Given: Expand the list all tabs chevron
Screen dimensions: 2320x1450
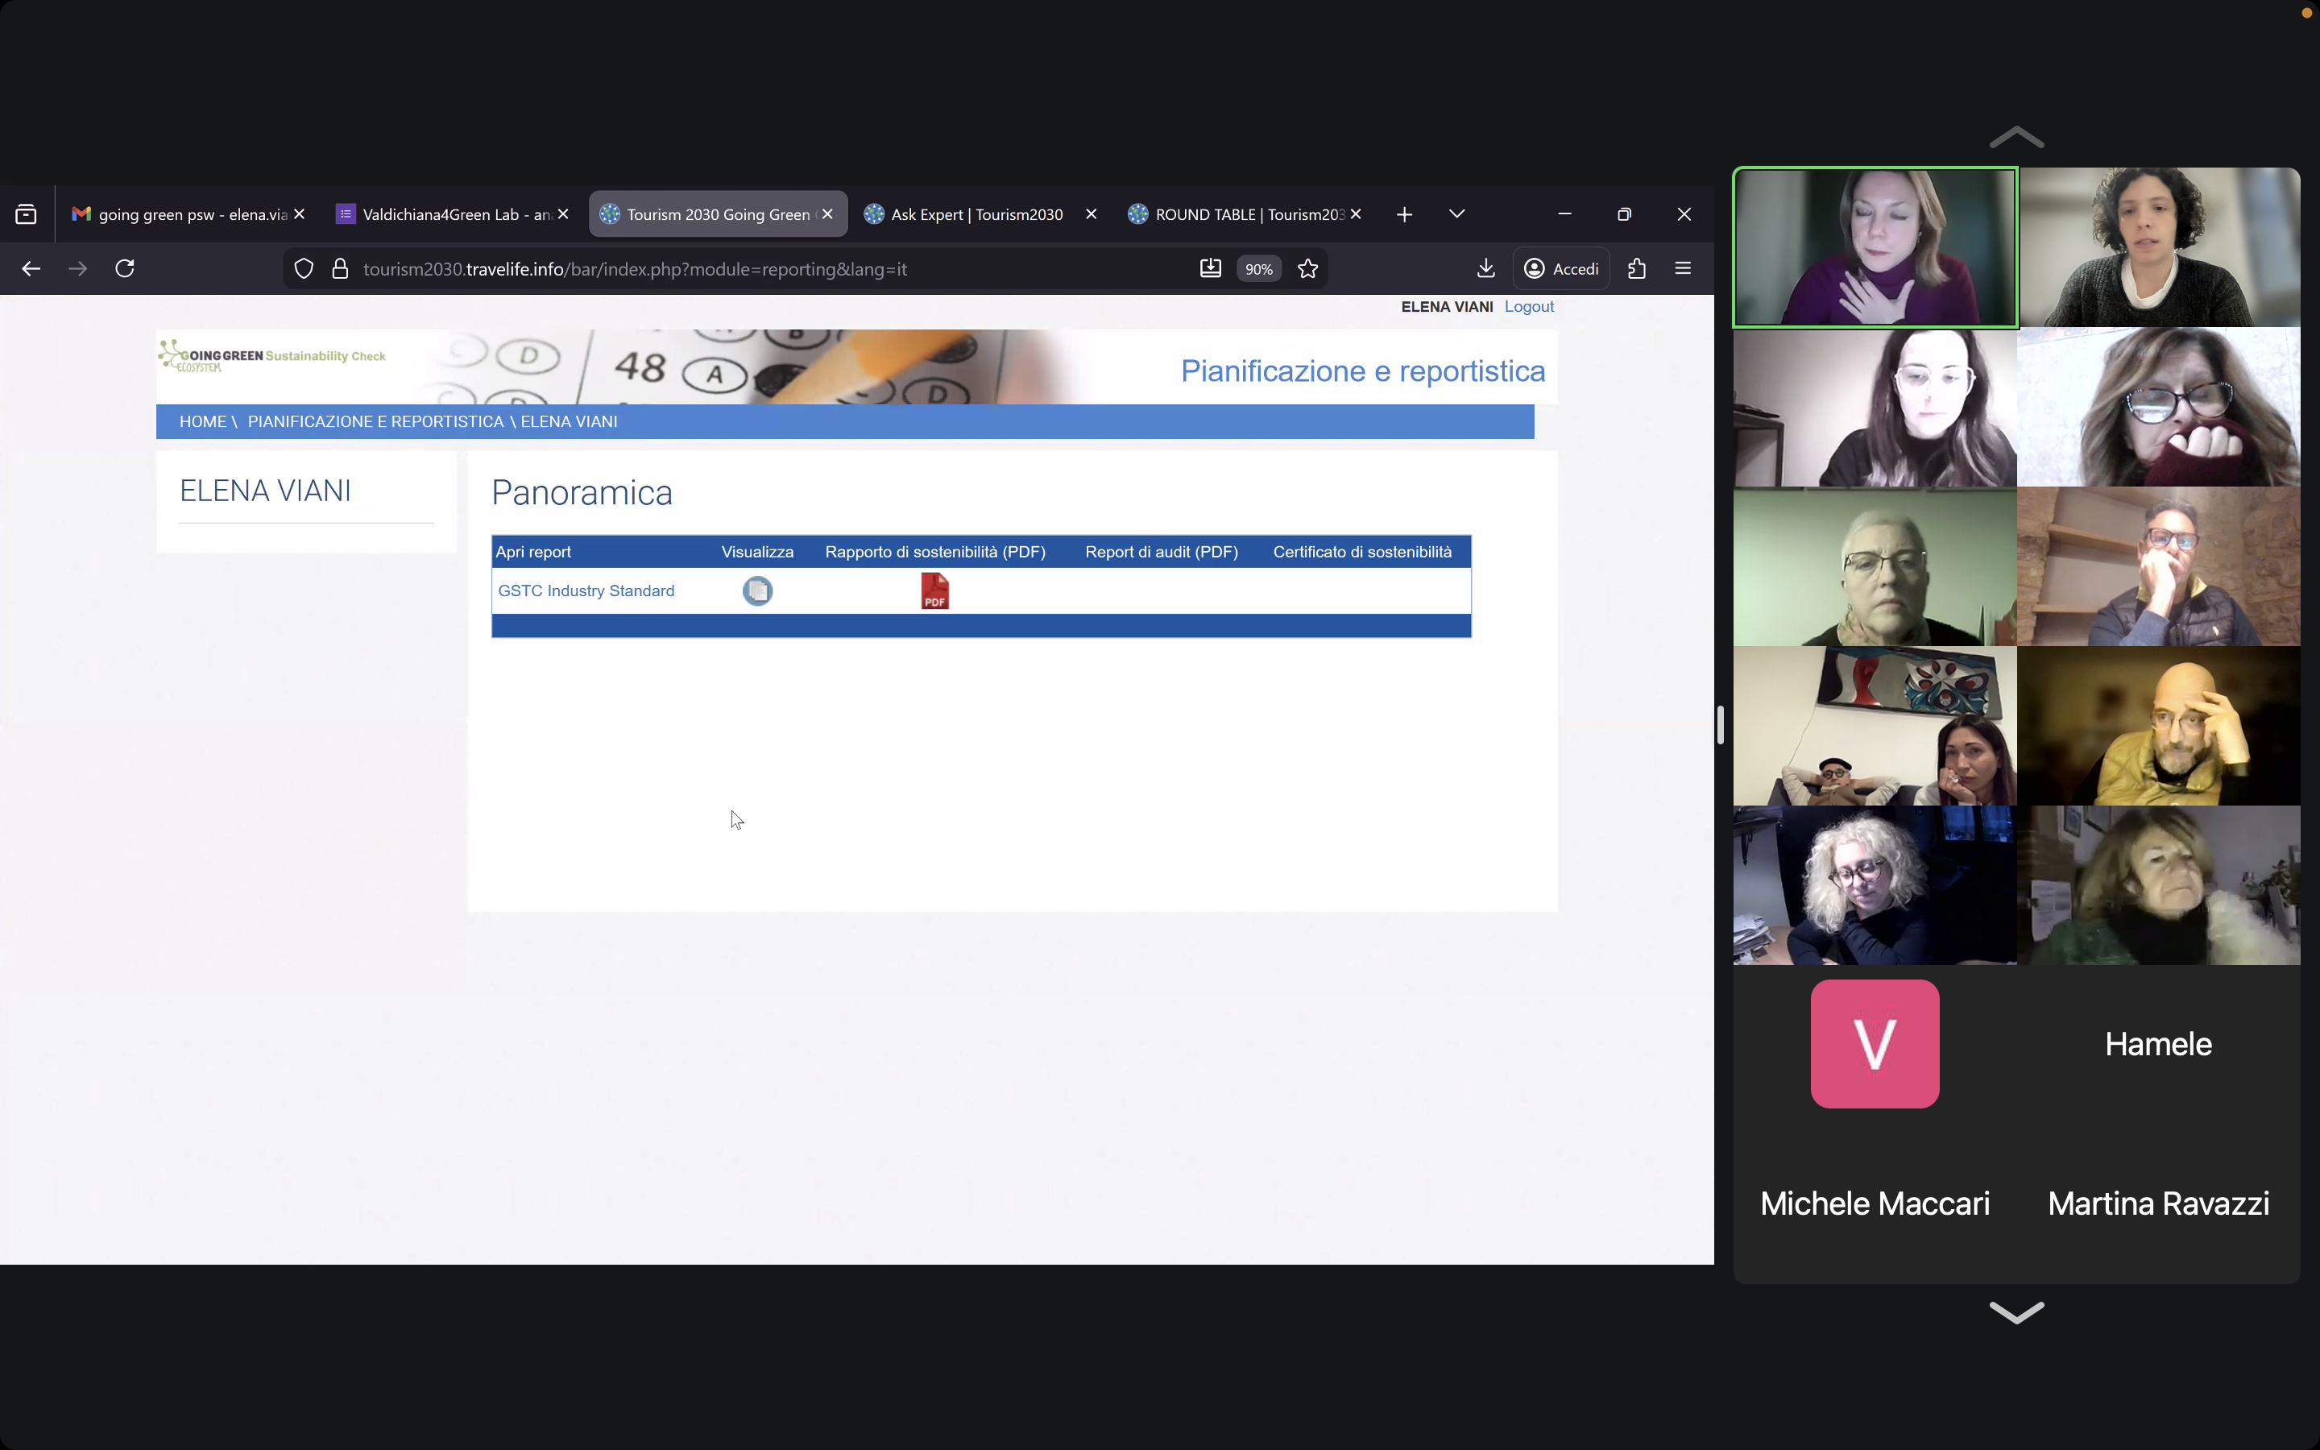Looking at the screenshot, I should click(1456, 213).
